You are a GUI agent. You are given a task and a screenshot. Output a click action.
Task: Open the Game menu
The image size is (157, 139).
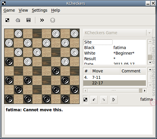click(x=9, y=10)
